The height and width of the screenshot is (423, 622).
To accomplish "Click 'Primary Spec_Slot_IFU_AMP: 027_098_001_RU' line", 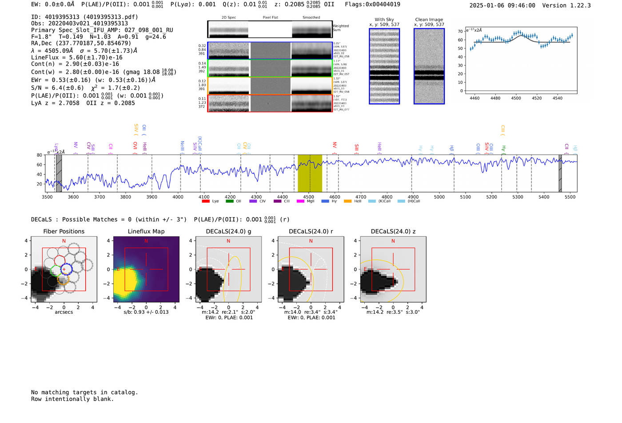I will 102,30.
